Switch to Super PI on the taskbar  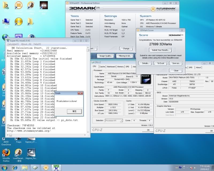coord(56,168)
